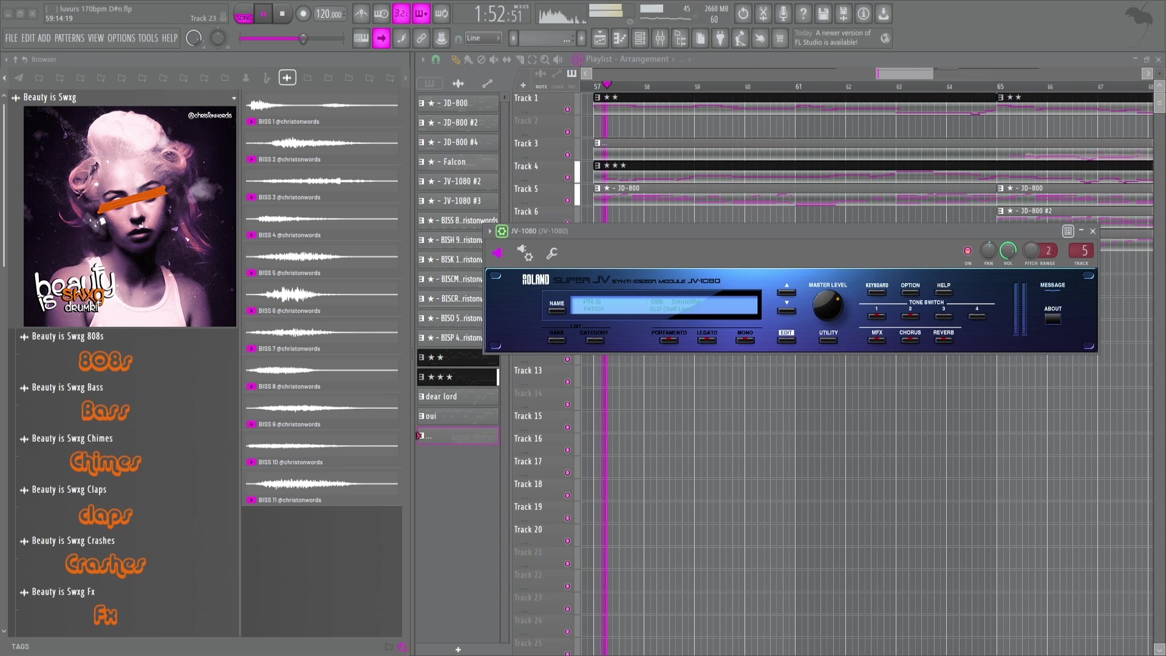Open the shopping cart content library icon
This screenshot has width=1166, height=656.
(780, 39)
